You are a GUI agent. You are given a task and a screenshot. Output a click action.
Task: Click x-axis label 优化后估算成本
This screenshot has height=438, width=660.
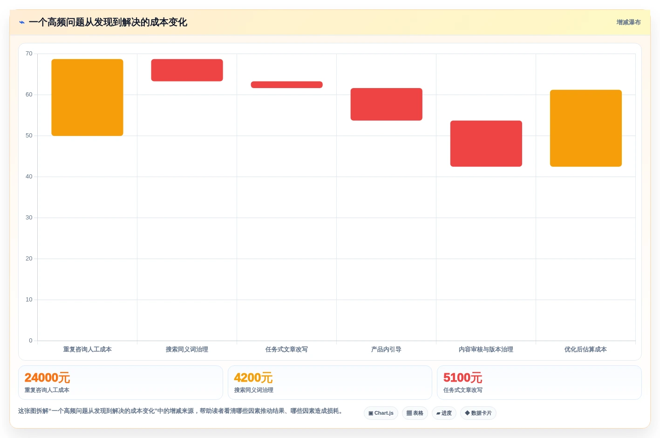coord(585,349)
